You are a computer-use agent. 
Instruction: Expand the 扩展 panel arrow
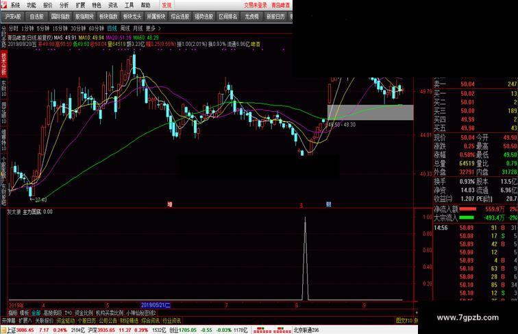coord(25,320)
